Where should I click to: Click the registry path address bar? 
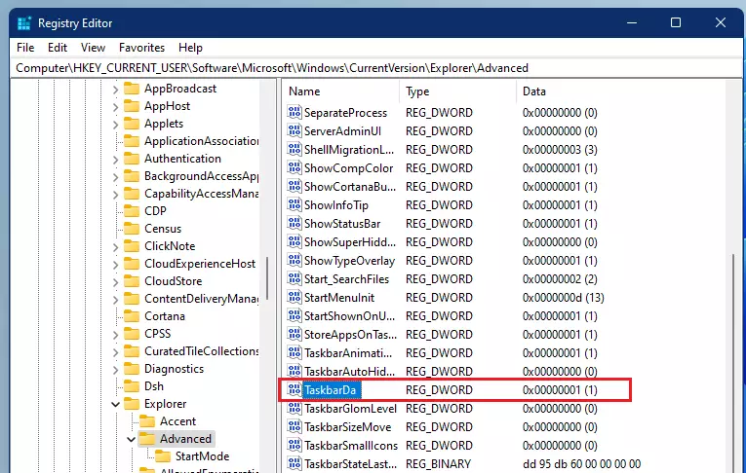pos(375,68)
